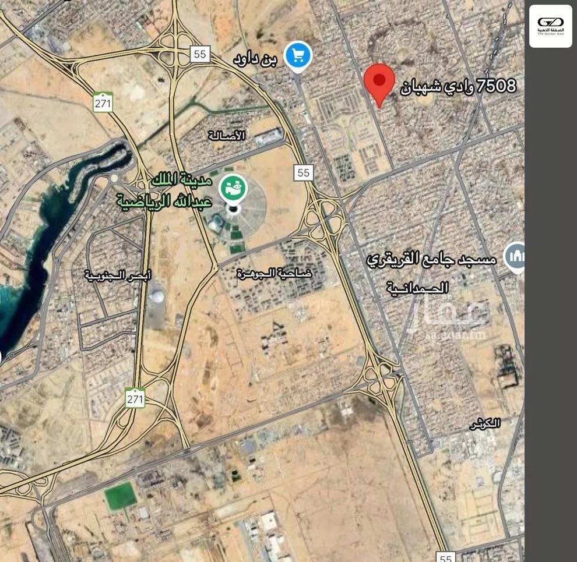Viewport: 577px width, 562px height.
Task: Click the بن داود store label
Action: tap(255, 59)
